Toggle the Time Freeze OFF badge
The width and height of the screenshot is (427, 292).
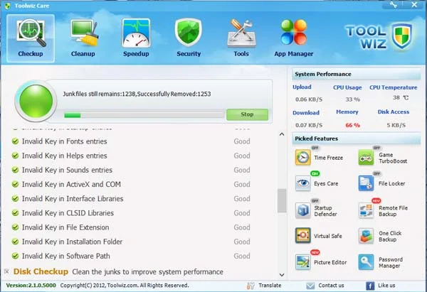[315, 148]
